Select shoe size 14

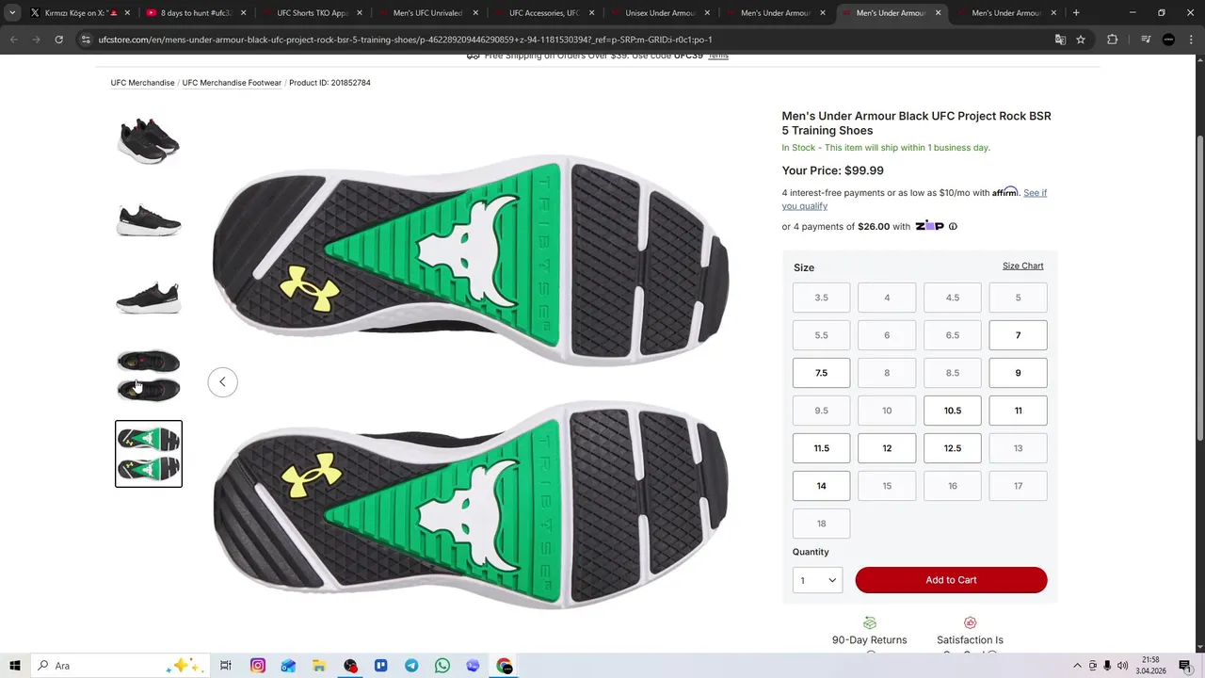tap(821, 486)
